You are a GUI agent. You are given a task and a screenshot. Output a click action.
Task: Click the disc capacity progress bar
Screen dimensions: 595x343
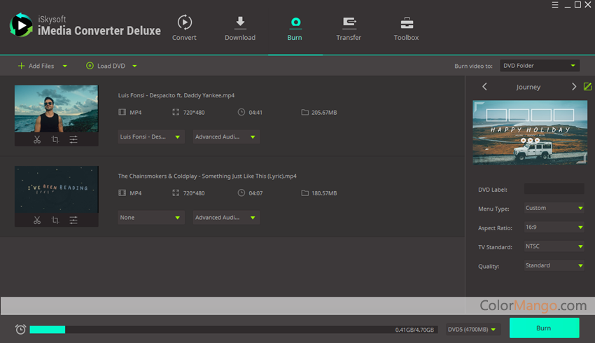234,329
